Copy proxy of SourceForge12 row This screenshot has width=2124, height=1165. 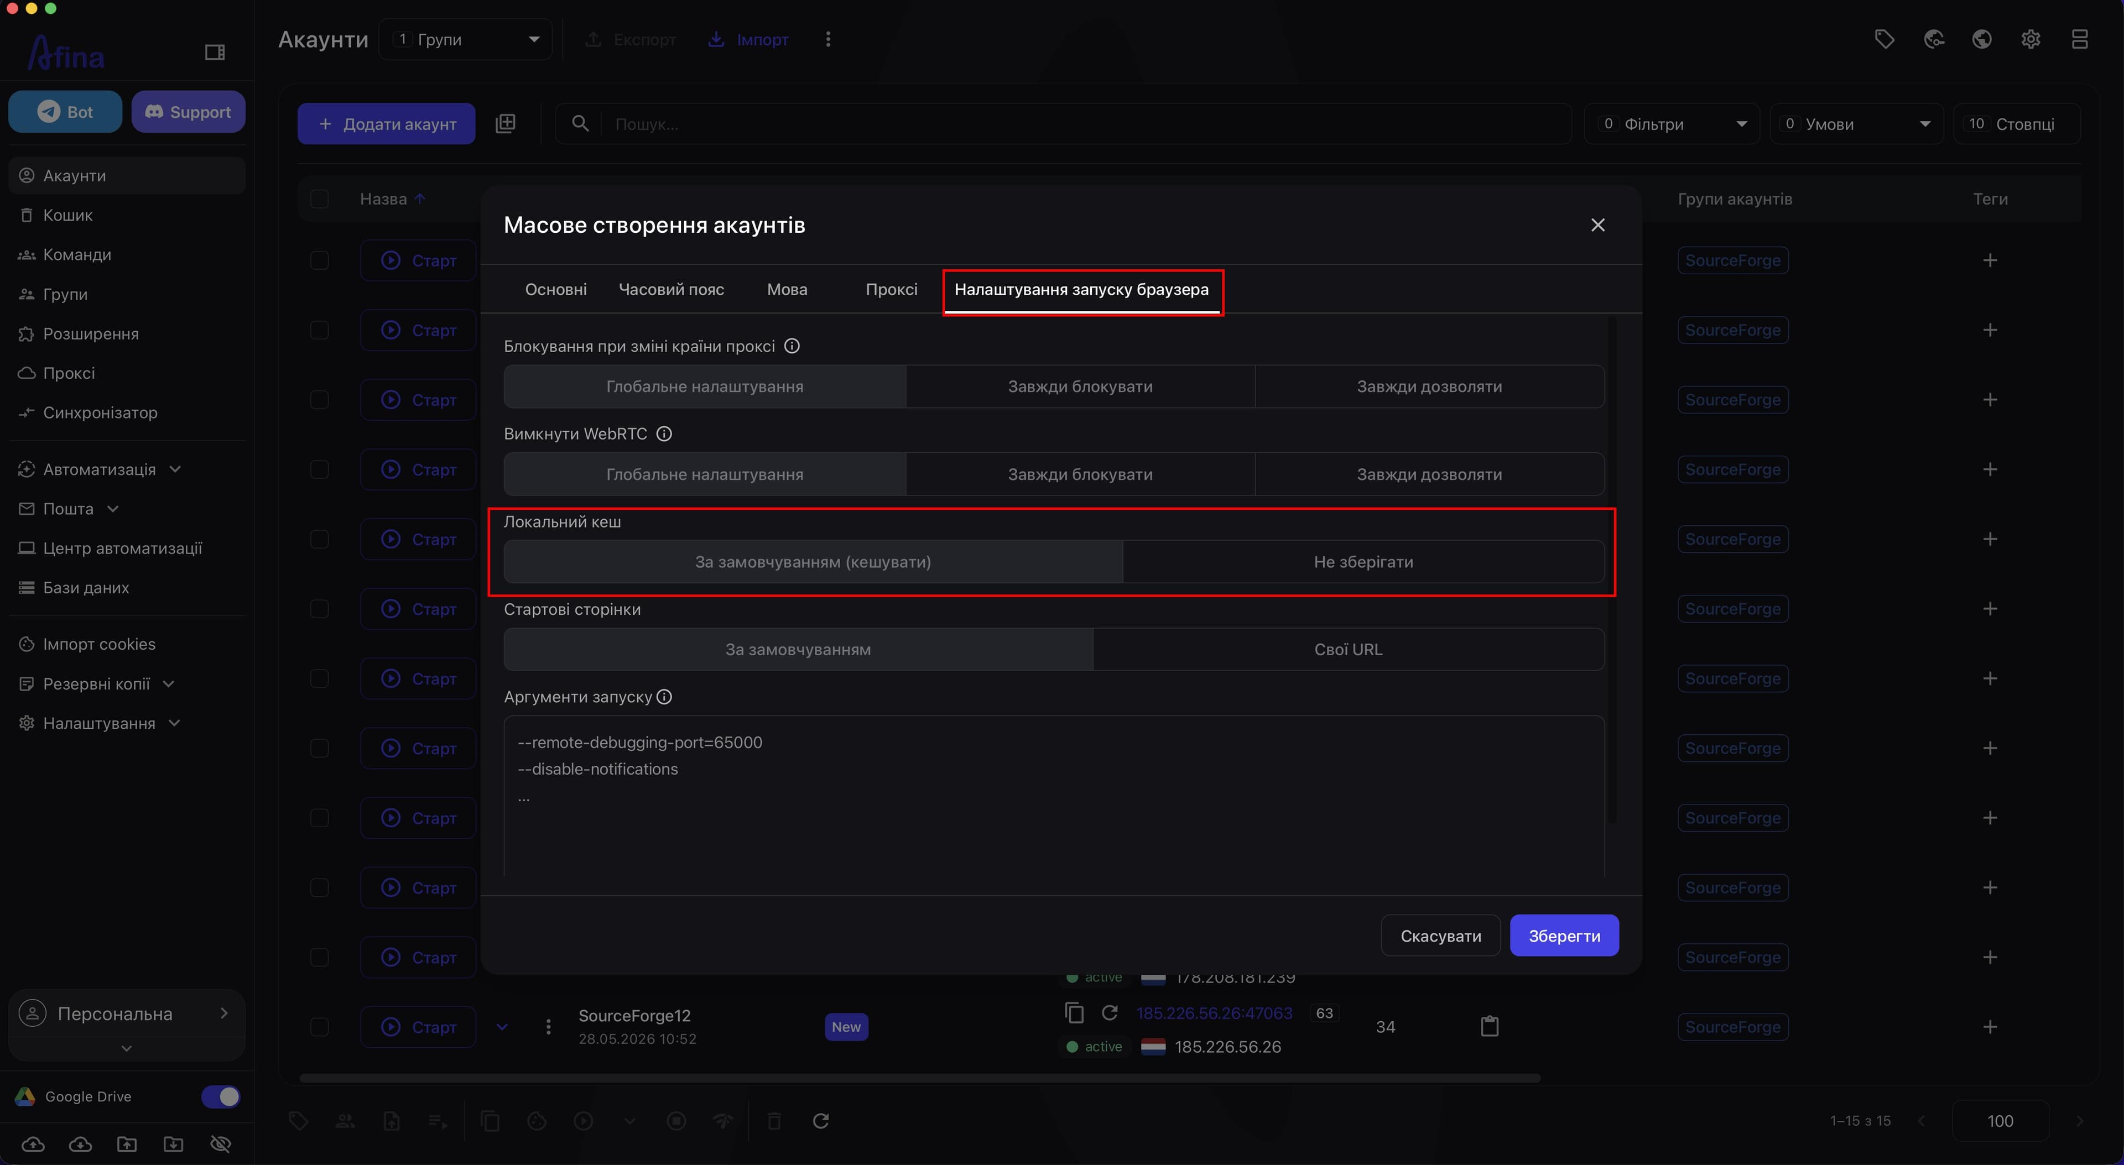pos(1074,1012)
